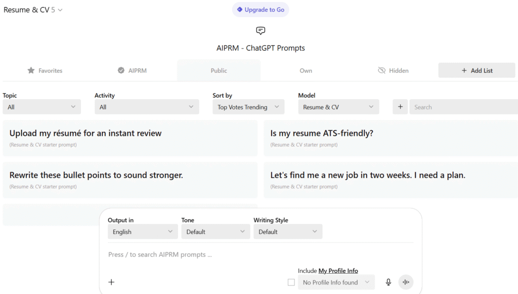This screenshot has width=518, height=294.
Task: Click the chat bubble icon above AIPRM title
Action: (260, 31)
